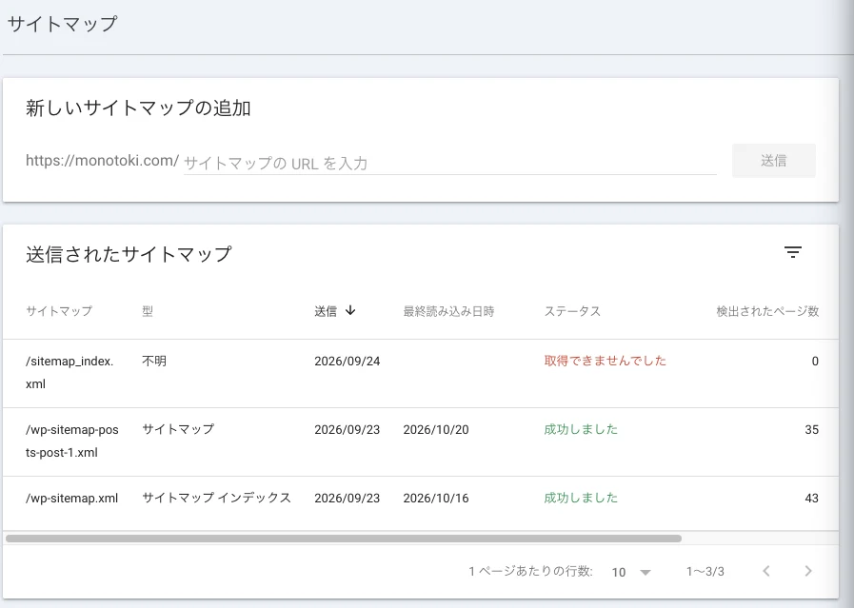Select discovered pages count 43
Screen dimensions: 854x608
pos(811,498)
